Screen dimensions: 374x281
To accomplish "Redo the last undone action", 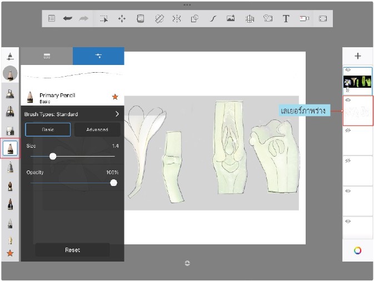I will point(84,18).
